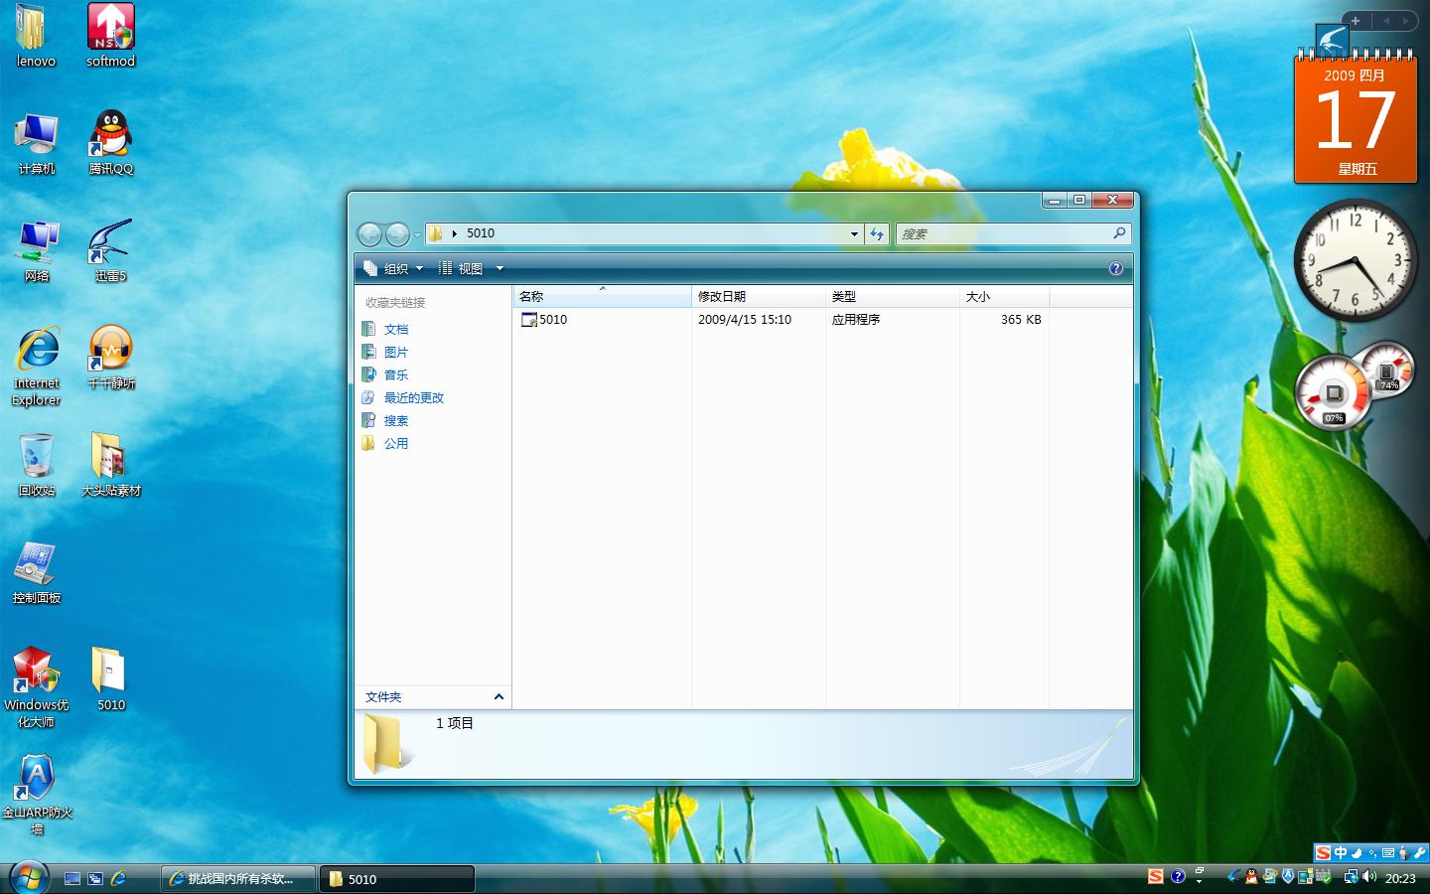Open the 组织 organize dropdown menu
1430x894 pixels.
[393, 268]
